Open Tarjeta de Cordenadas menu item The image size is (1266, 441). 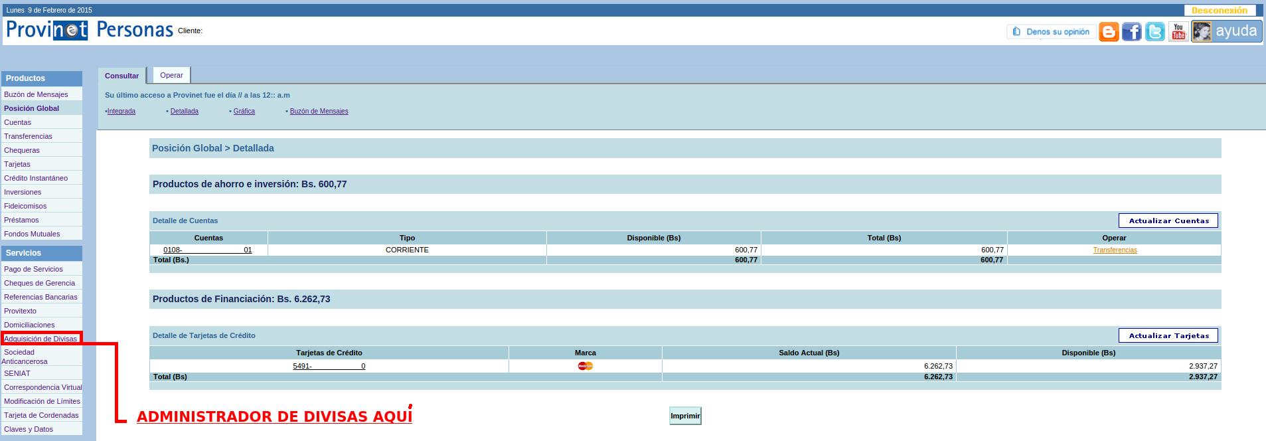click(41, 415)
